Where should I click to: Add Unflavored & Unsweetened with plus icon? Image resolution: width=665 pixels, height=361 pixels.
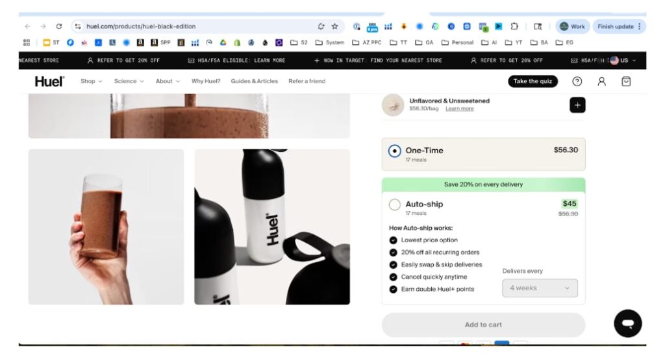577,105
